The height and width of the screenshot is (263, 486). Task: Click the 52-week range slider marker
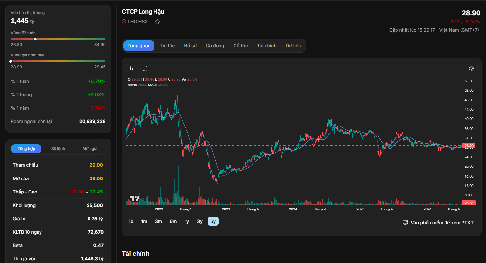coord(35,39)
